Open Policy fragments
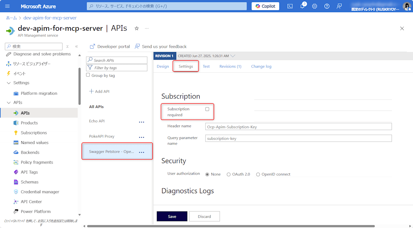The height and width of the screenshot is (228, 413). click(37, 162)
